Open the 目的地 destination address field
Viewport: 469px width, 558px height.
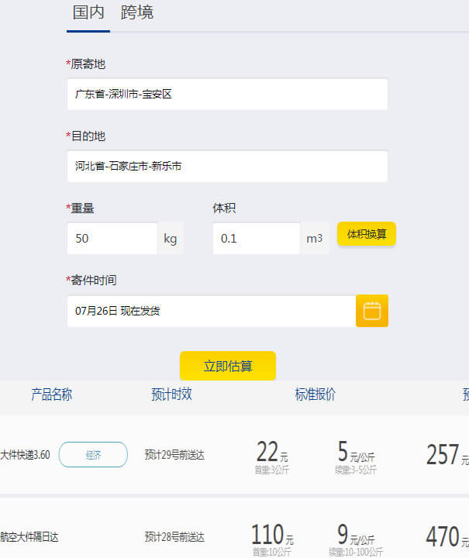point(227,166)
